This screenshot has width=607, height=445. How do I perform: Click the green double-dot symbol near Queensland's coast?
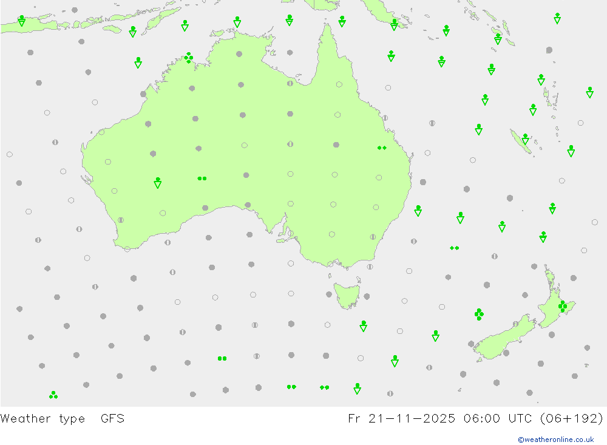[x=382, y=148]
